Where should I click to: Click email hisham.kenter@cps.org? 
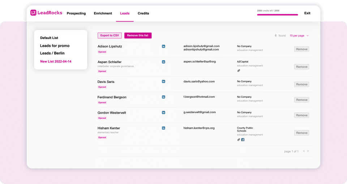[x=199, y=128]
